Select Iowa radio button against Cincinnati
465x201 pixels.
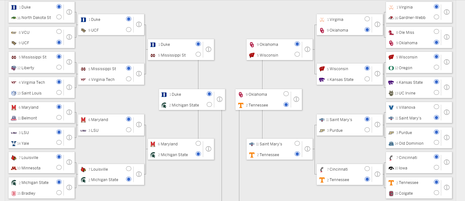click(436, 167)
